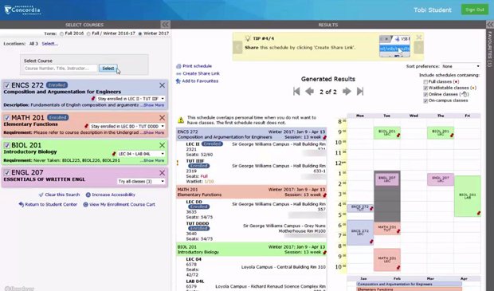This screenshot has width=494, height=291.
Task: Click the Add to Favourites star icon
Action: pyautogui.click(x=178, y=81)
